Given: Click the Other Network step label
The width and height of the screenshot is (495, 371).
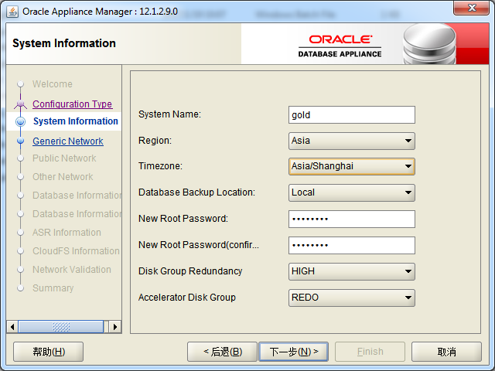Looking at the screenshot, I should pos(63,177).
